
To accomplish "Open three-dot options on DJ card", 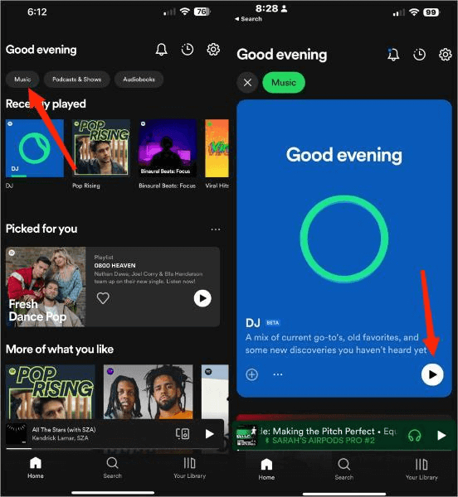I will (278, 374).
